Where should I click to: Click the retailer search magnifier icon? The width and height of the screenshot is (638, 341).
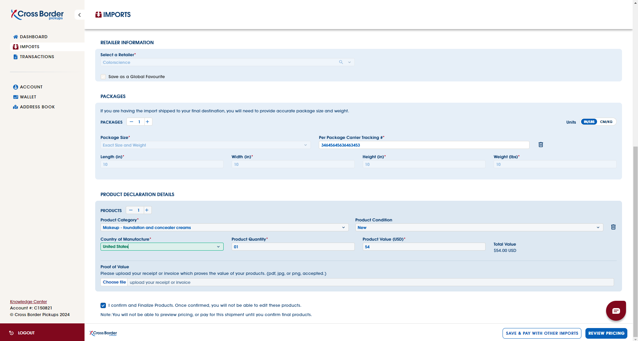[341, 62]
